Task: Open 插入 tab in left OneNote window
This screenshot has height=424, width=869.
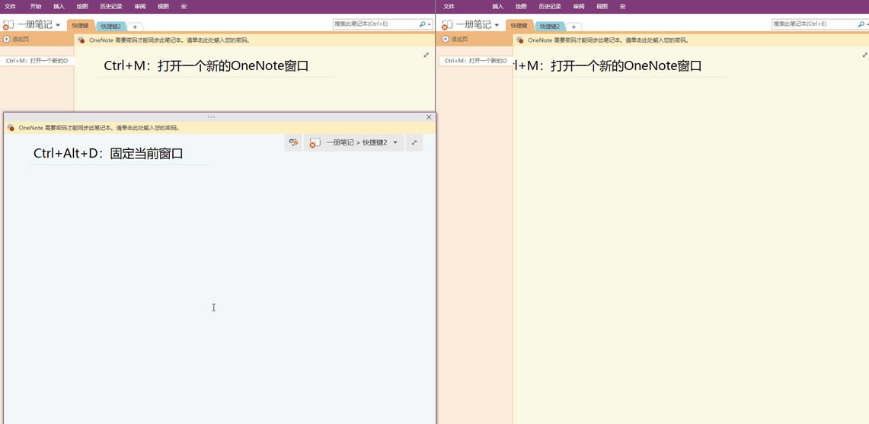Action: [59, 7]
